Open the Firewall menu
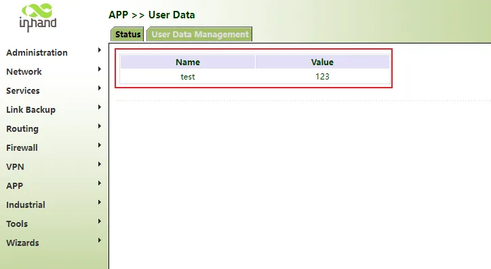This screenshot has width=491, height=269. pos(22,148)
